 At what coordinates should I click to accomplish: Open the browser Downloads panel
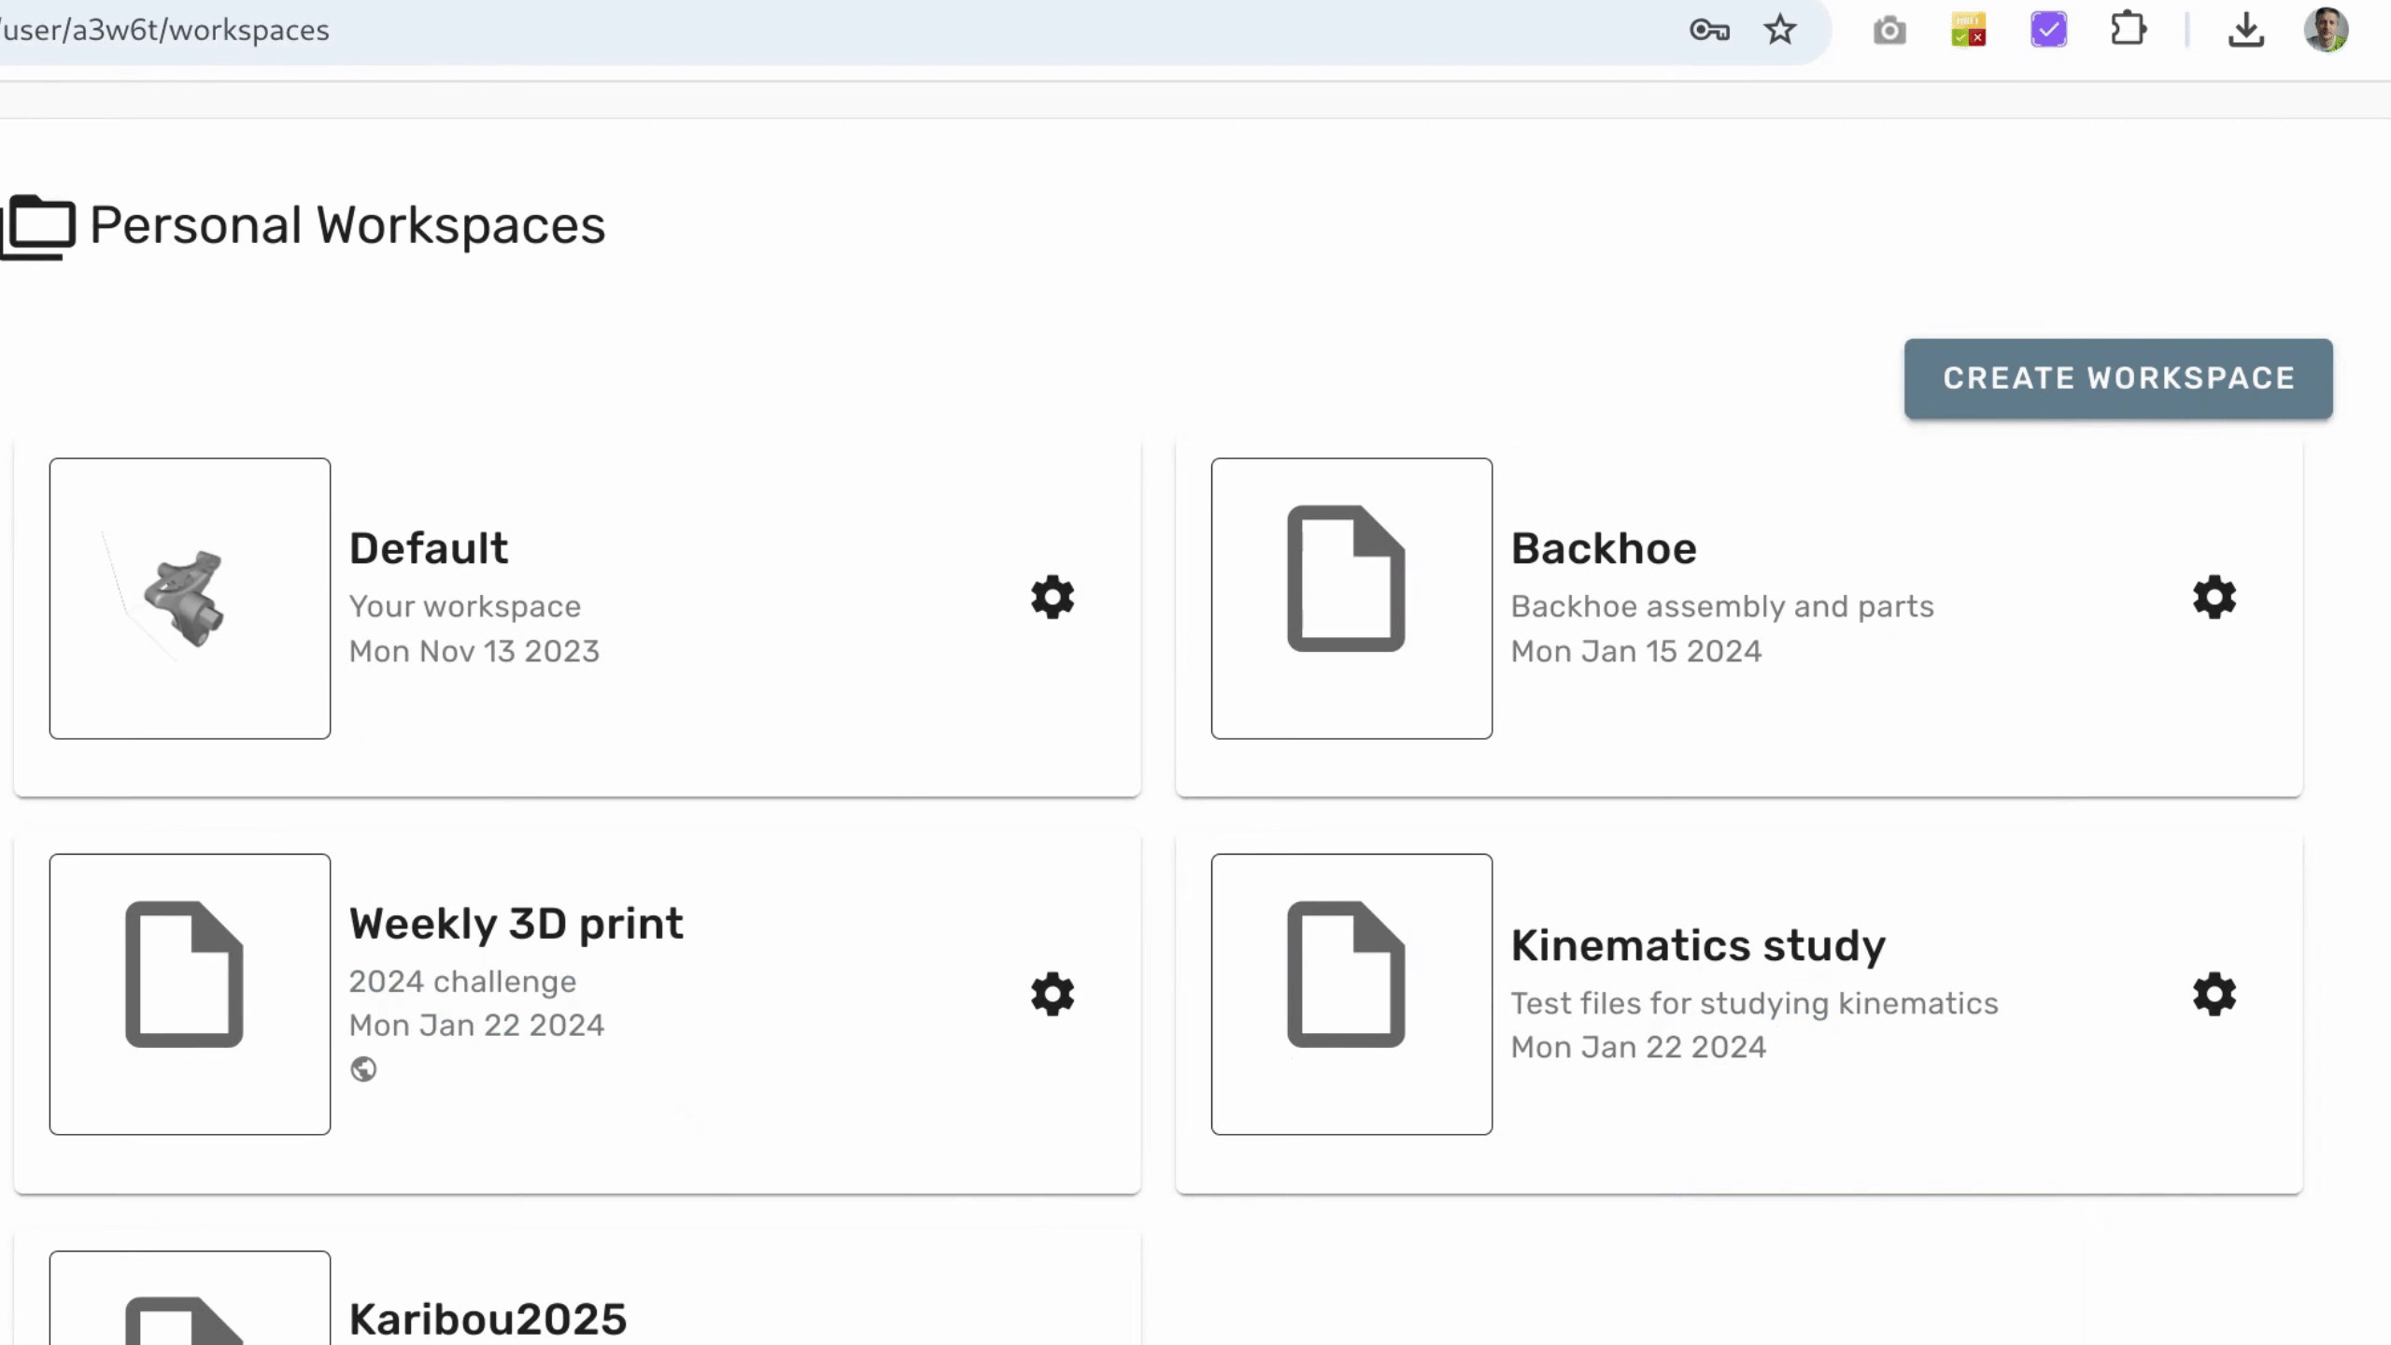(x=2246, y=30)
